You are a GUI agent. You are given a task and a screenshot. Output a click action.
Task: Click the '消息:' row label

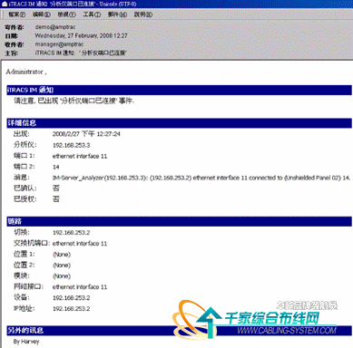click(x=22, y=178)
